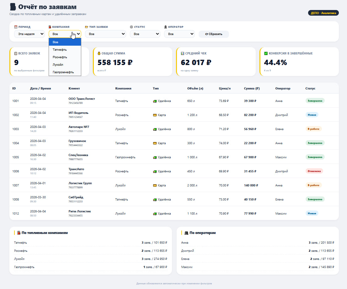Click Татнефть row in По топливным компаниям
Image resolution: width=347 pixels, height=289 pixels.
pyautogui.click(x=90, y=243)
